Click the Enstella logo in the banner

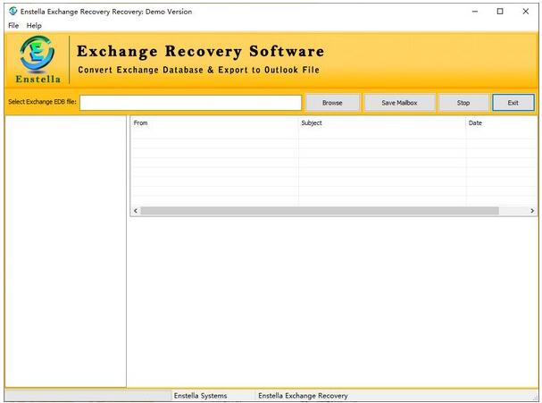[x=38, y=60]
